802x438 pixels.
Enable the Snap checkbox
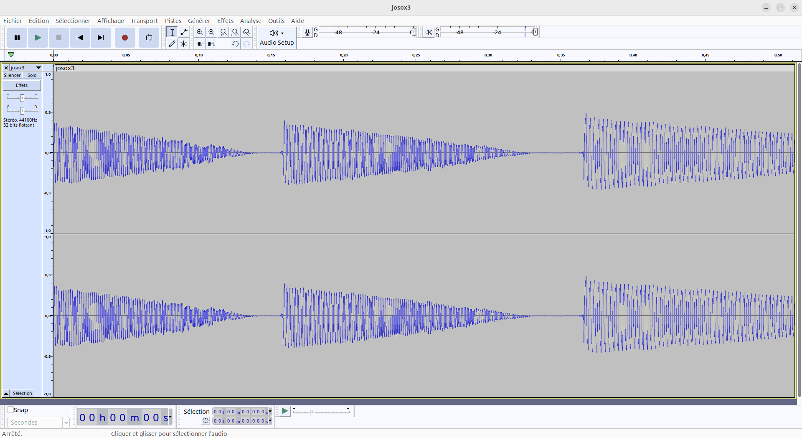[x=10, y=410]
